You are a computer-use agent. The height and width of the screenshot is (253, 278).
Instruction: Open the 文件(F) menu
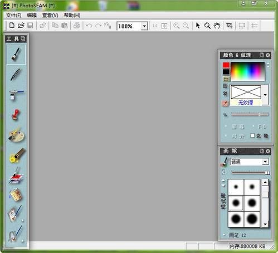point(13,15)
